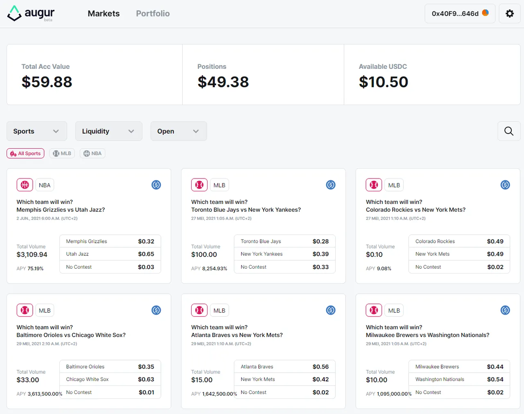
Task: Choose Washington Nationals outcome at $0.54
Action: coord(459,379)
